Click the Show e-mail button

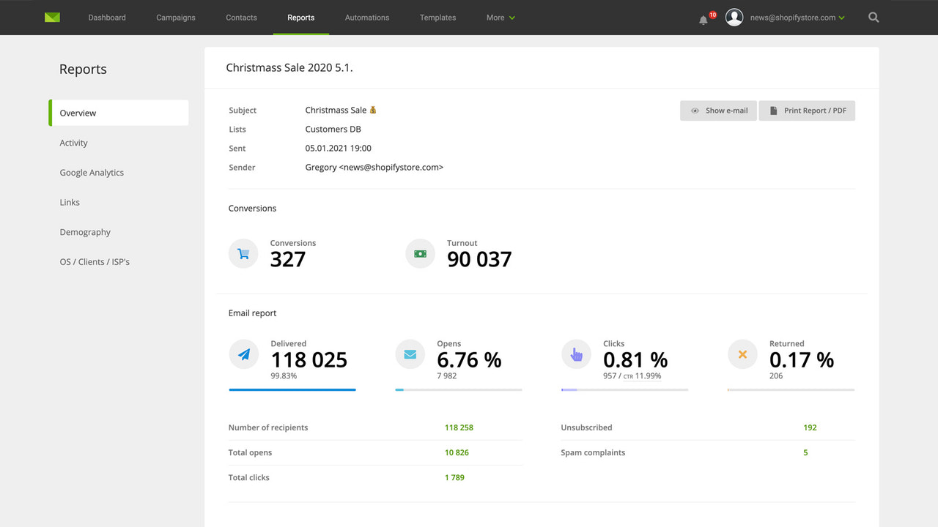pyautogui.click(x=718, y=111)
